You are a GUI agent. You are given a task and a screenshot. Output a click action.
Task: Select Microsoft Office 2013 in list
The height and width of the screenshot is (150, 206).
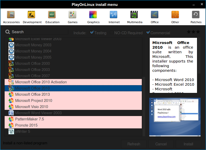[x=32, y=94]
